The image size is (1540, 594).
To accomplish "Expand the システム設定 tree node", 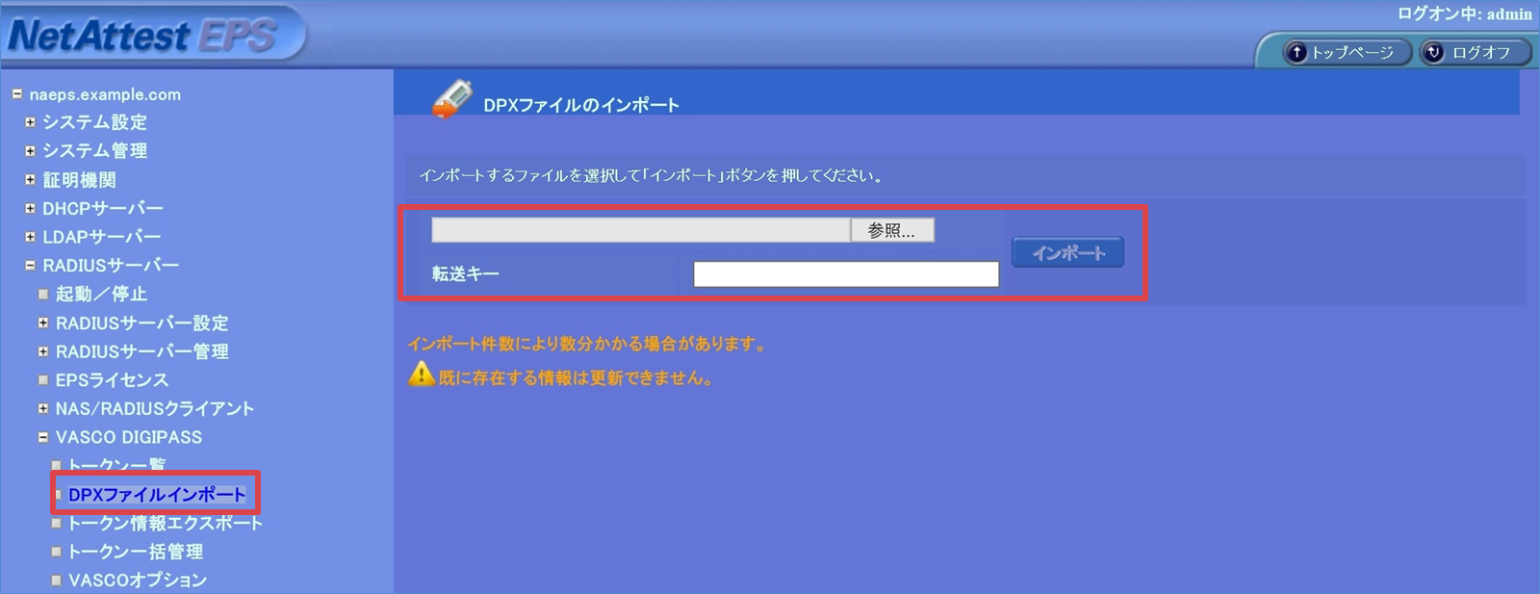I will 30,122.
